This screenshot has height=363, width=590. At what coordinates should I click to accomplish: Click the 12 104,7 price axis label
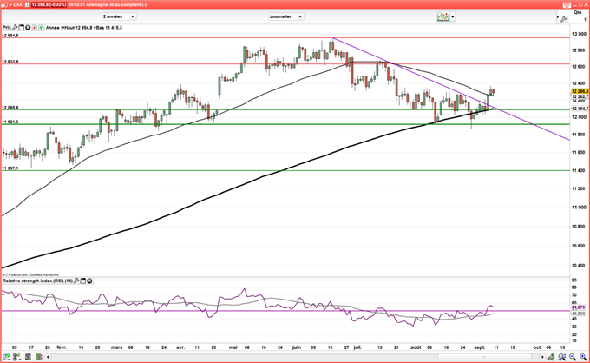click(580, 109)
